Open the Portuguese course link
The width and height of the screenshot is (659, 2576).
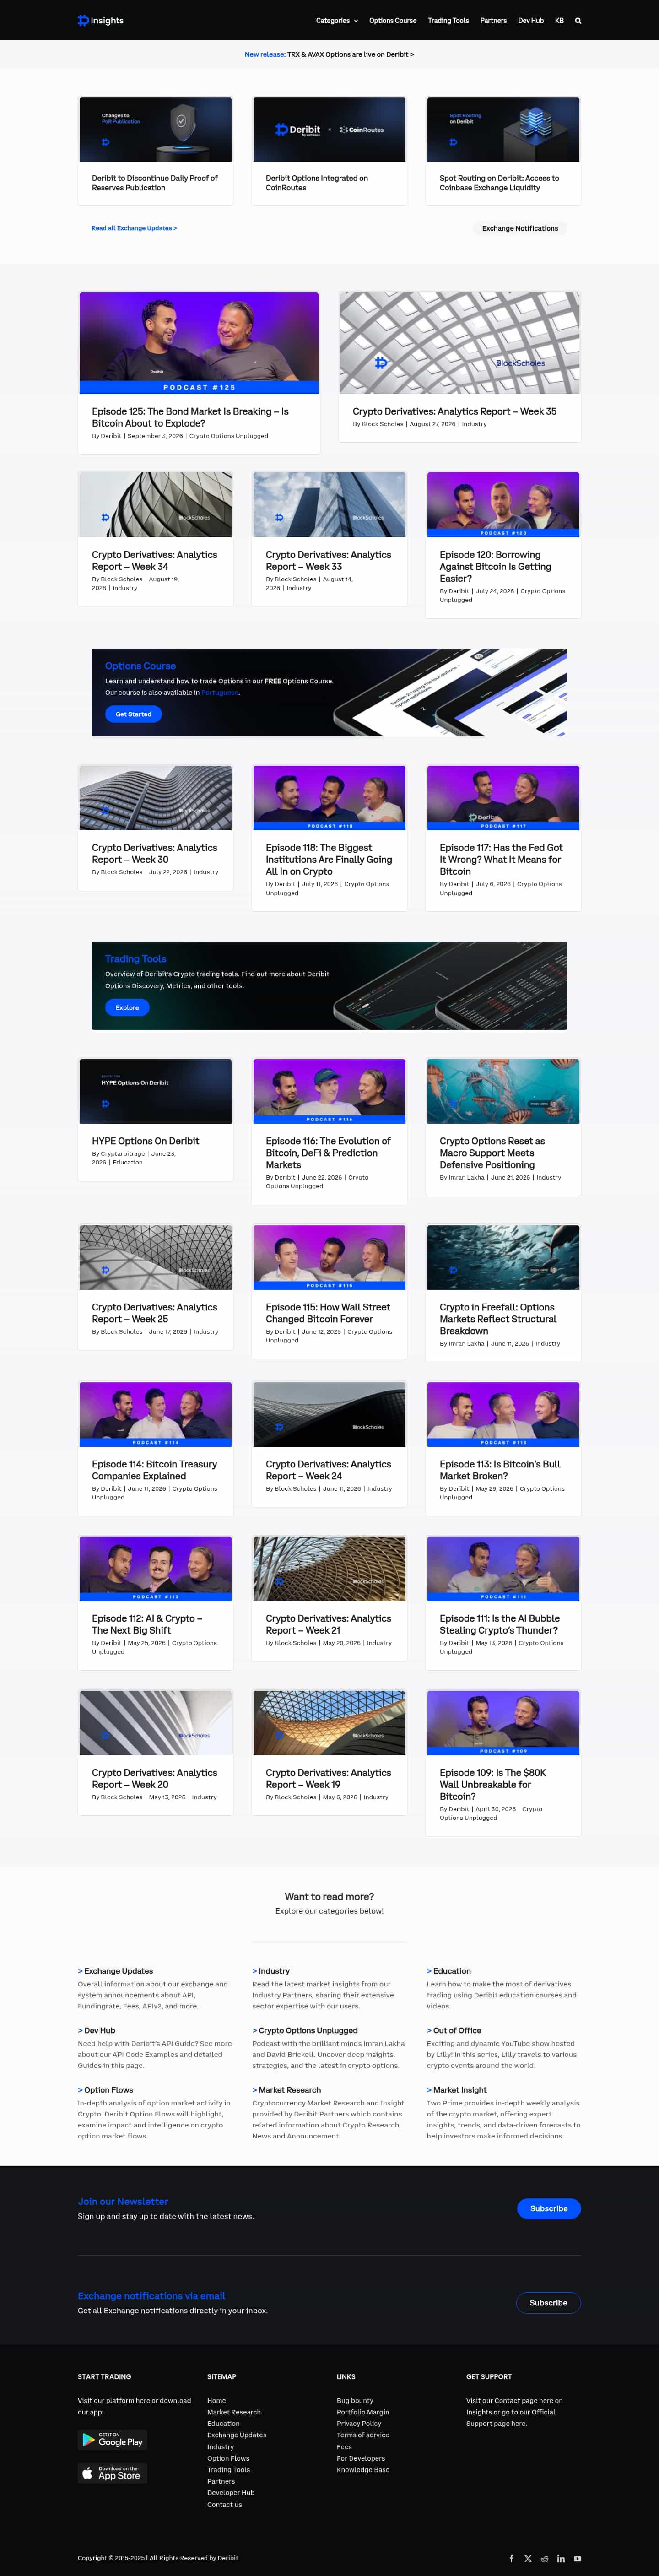(x=219, y=692)
